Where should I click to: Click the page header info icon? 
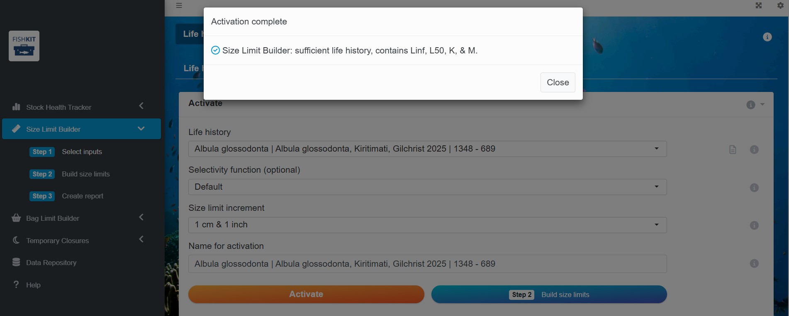(x=767, y=37)
